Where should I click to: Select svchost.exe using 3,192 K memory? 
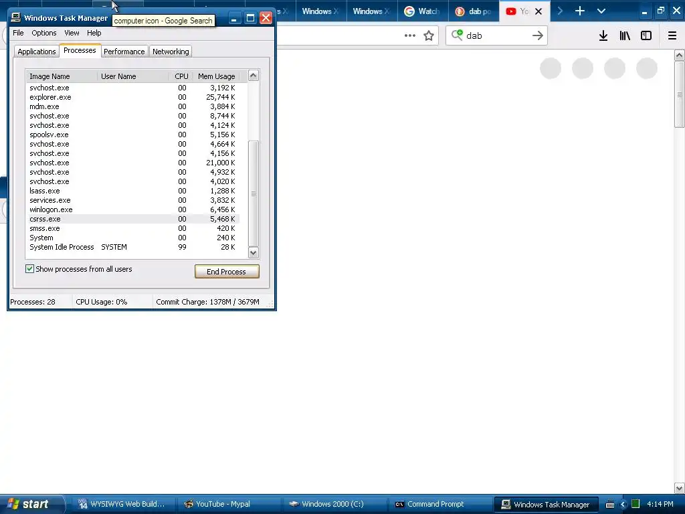point(133,88)
